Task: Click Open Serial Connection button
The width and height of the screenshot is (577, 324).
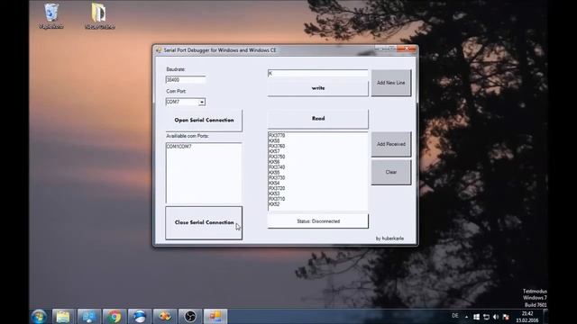Action: (204, 120)
